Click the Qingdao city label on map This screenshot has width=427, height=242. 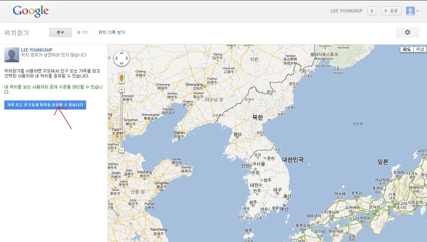(162, 183)
